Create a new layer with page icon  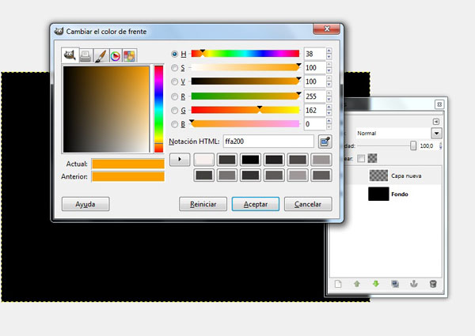click(338, 284)
